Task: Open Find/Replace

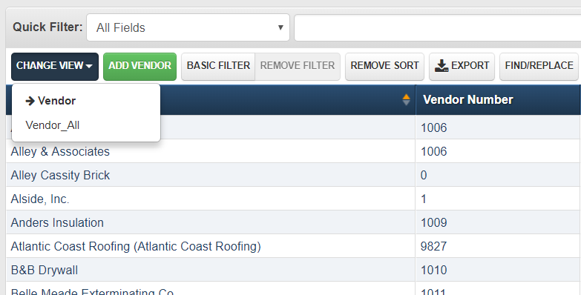Action: click(539, 67)
